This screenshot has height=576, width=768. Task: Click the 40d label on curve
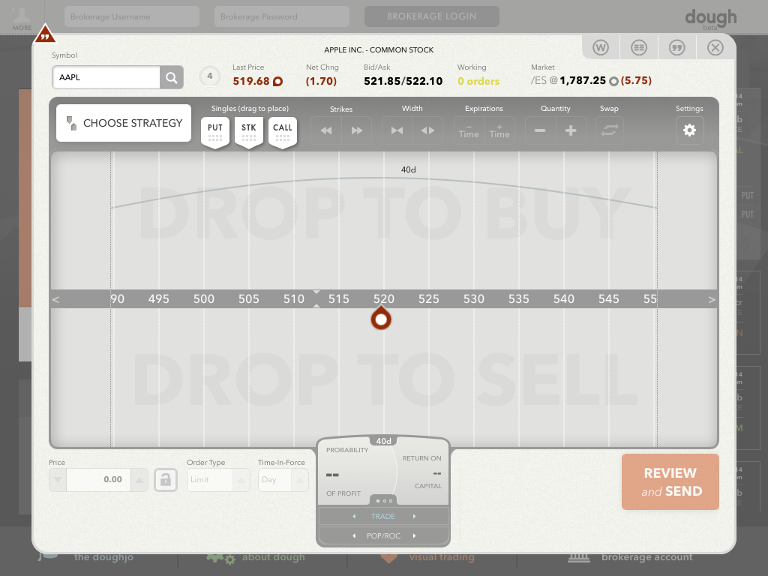click(409, 169)
